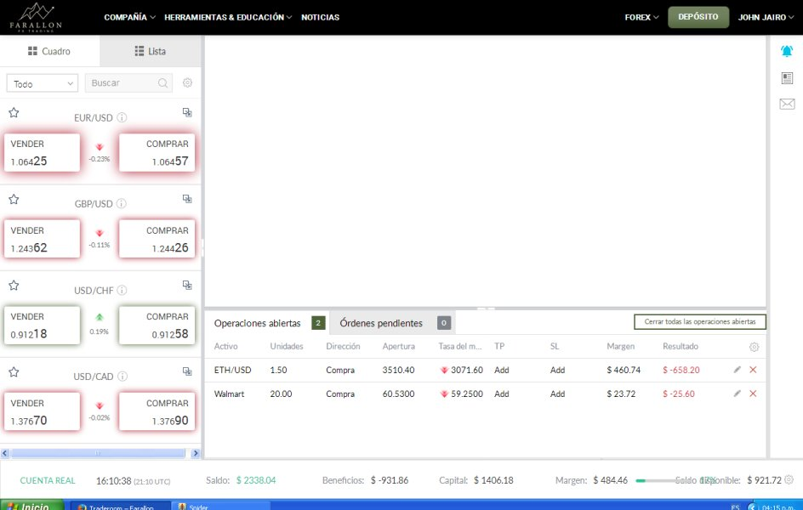
Task: Star the USD/CAD instrument
Action: 14,372
